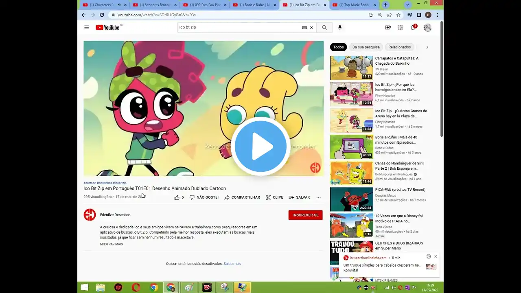Open the Chrome side panel

click(x=419, y=15)
